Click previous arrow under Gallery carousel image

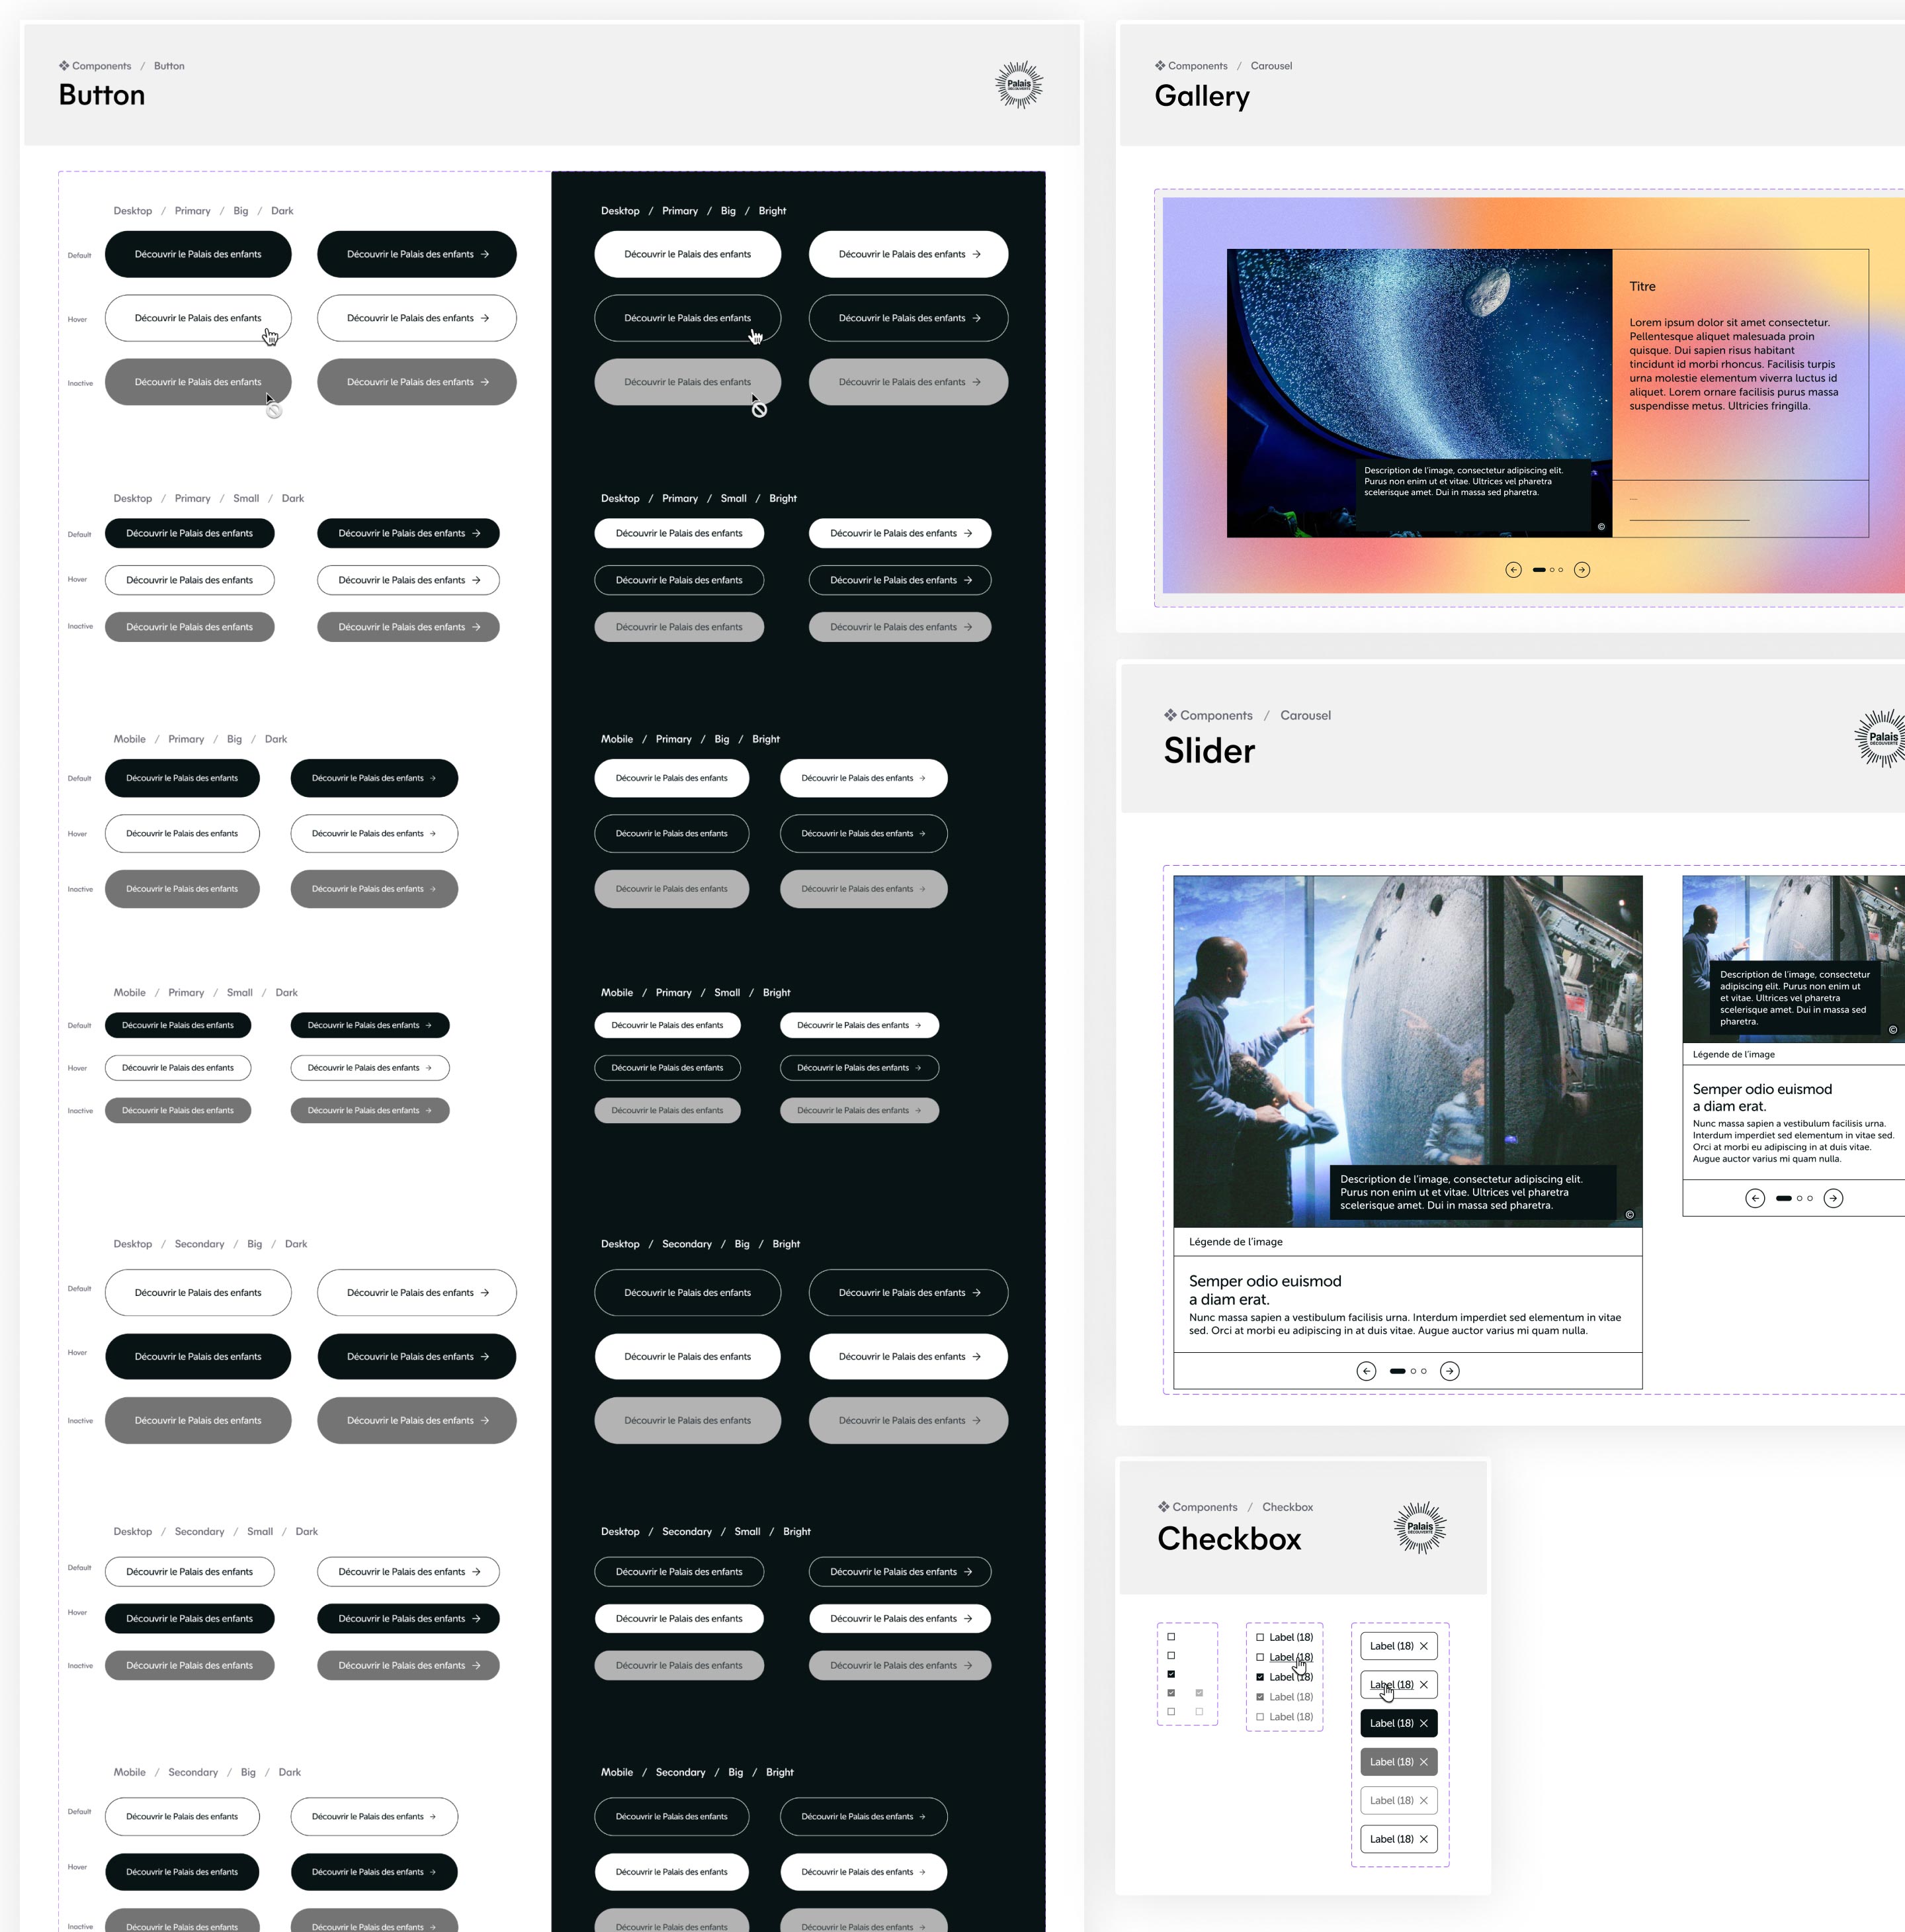1513,570
